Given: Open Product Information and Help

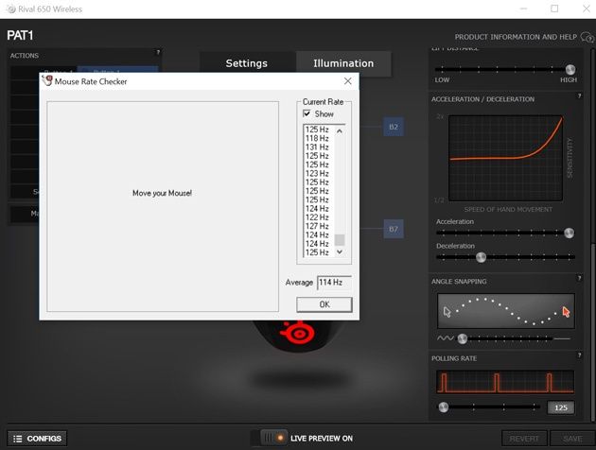Looking at the screenshot, I should [x=516, y=37].
